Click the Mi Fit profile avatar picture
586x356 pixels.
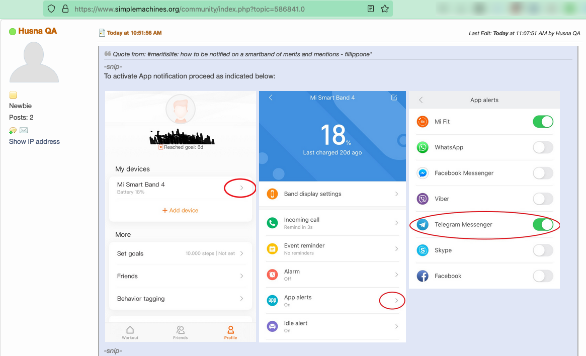181,109
